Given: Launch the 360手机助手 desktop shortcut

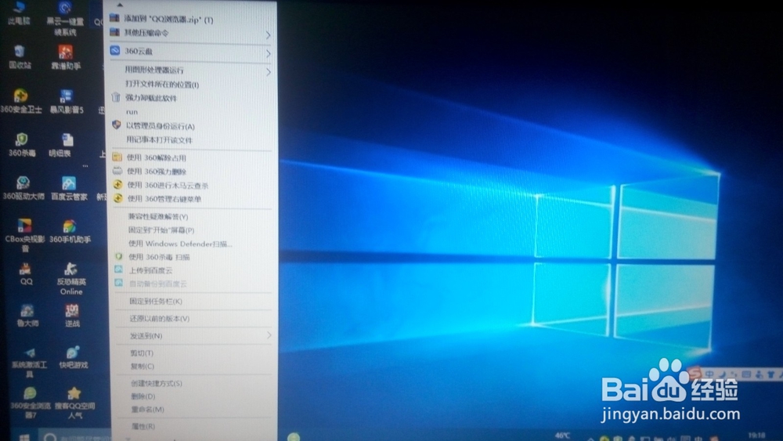Looking at the screenshot, I should [x=70, y=232].
